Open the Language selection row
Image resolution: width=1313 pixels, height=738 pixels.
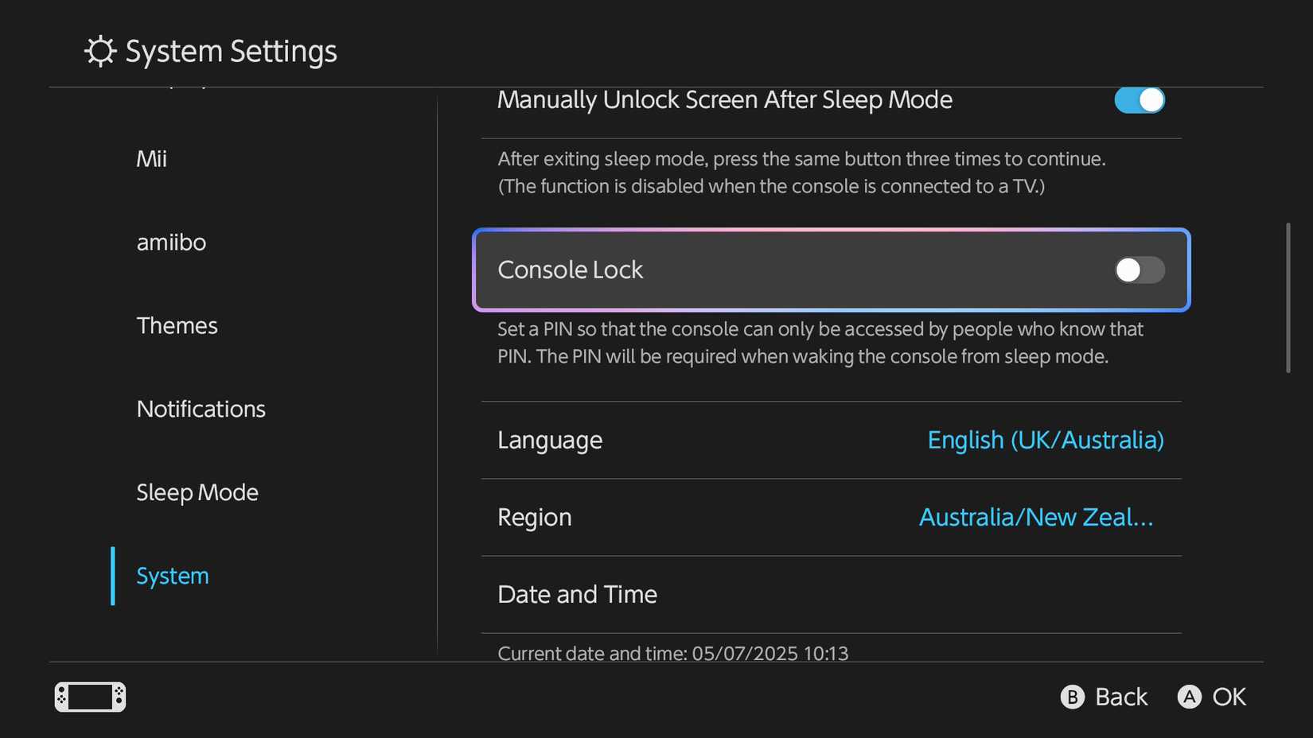pyautogui.click(x=831, y=440)
